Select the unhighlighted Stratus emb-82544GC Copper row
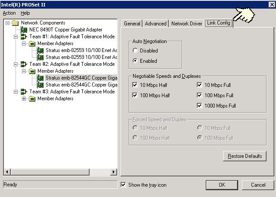 [81, 85]
